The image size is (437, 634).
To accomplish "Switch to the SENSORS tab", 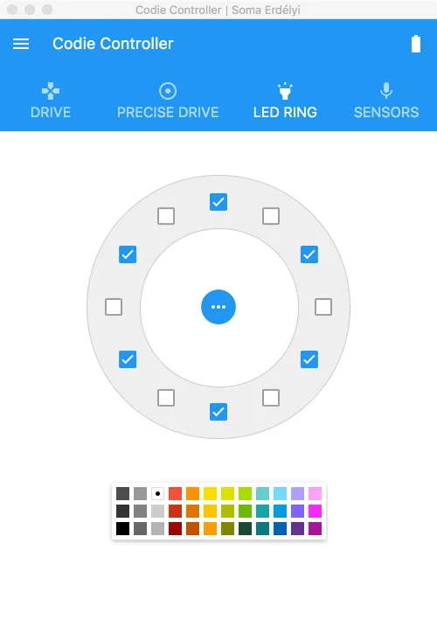I will pos(386,112).
